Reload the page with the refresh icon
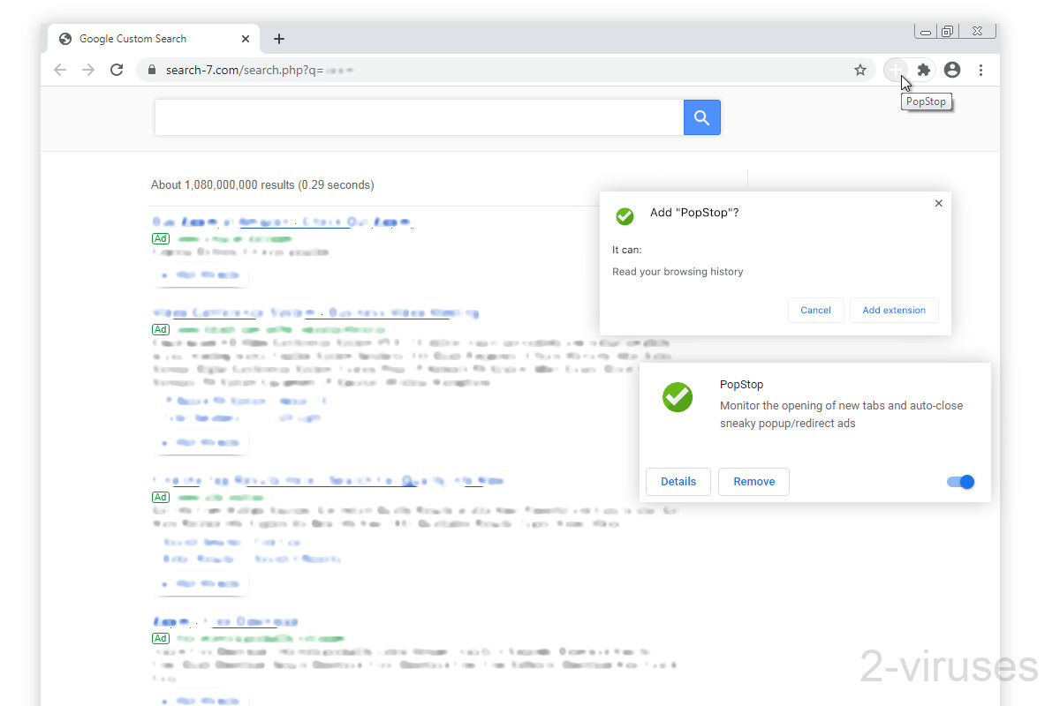 (116, 70)
